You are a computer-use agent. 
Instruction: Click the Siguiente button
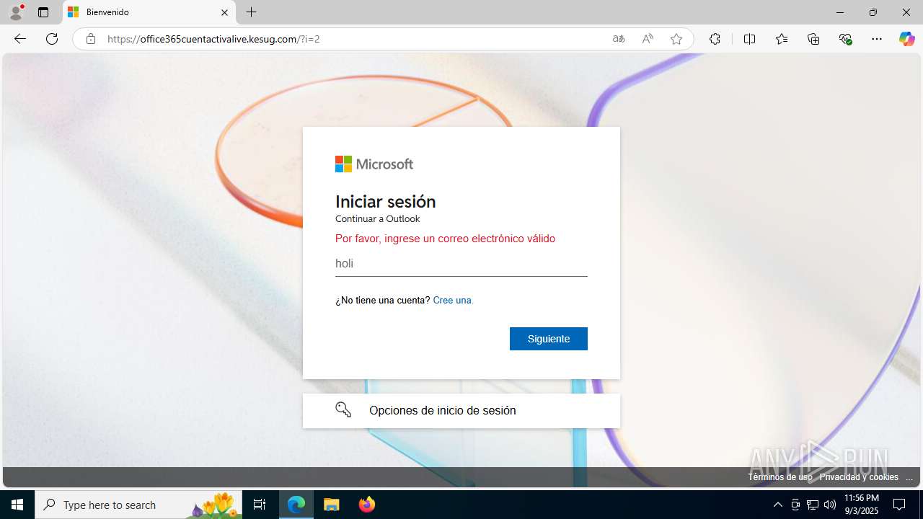(549, 339)
